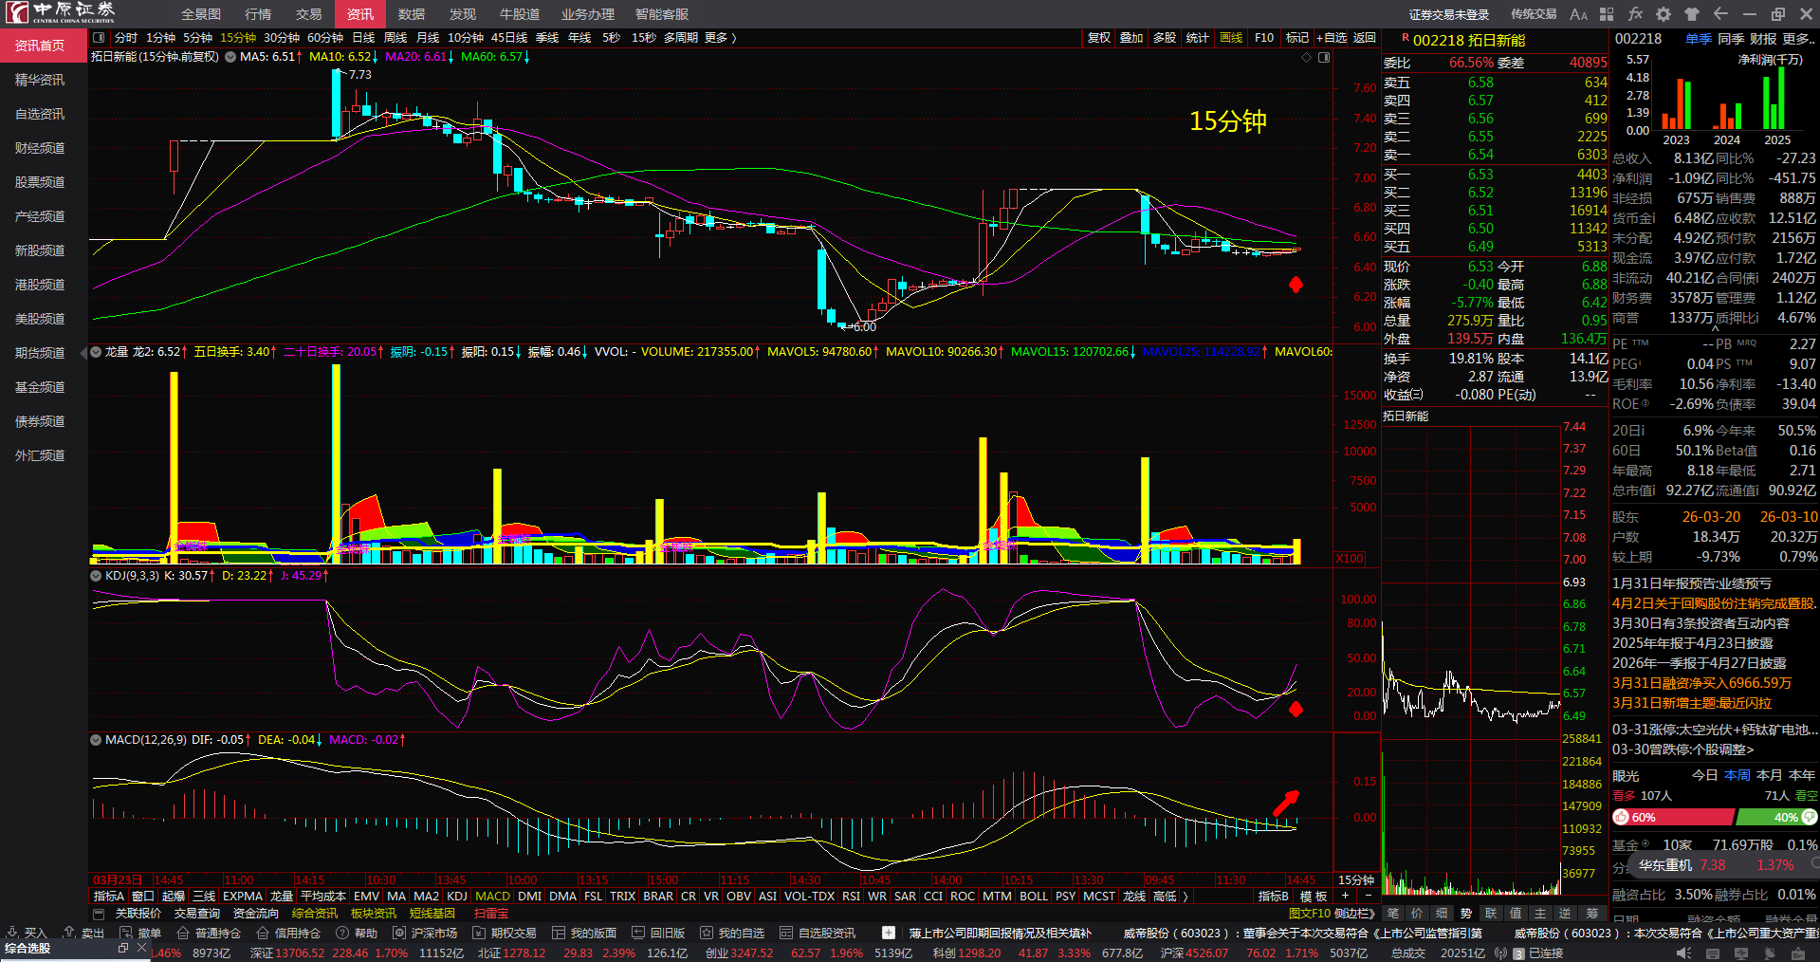This screenshot has width=1820, height=962.
Task: Toggle the MA indicator circle beside 拓日新能 title
Action: coord(230,57)
